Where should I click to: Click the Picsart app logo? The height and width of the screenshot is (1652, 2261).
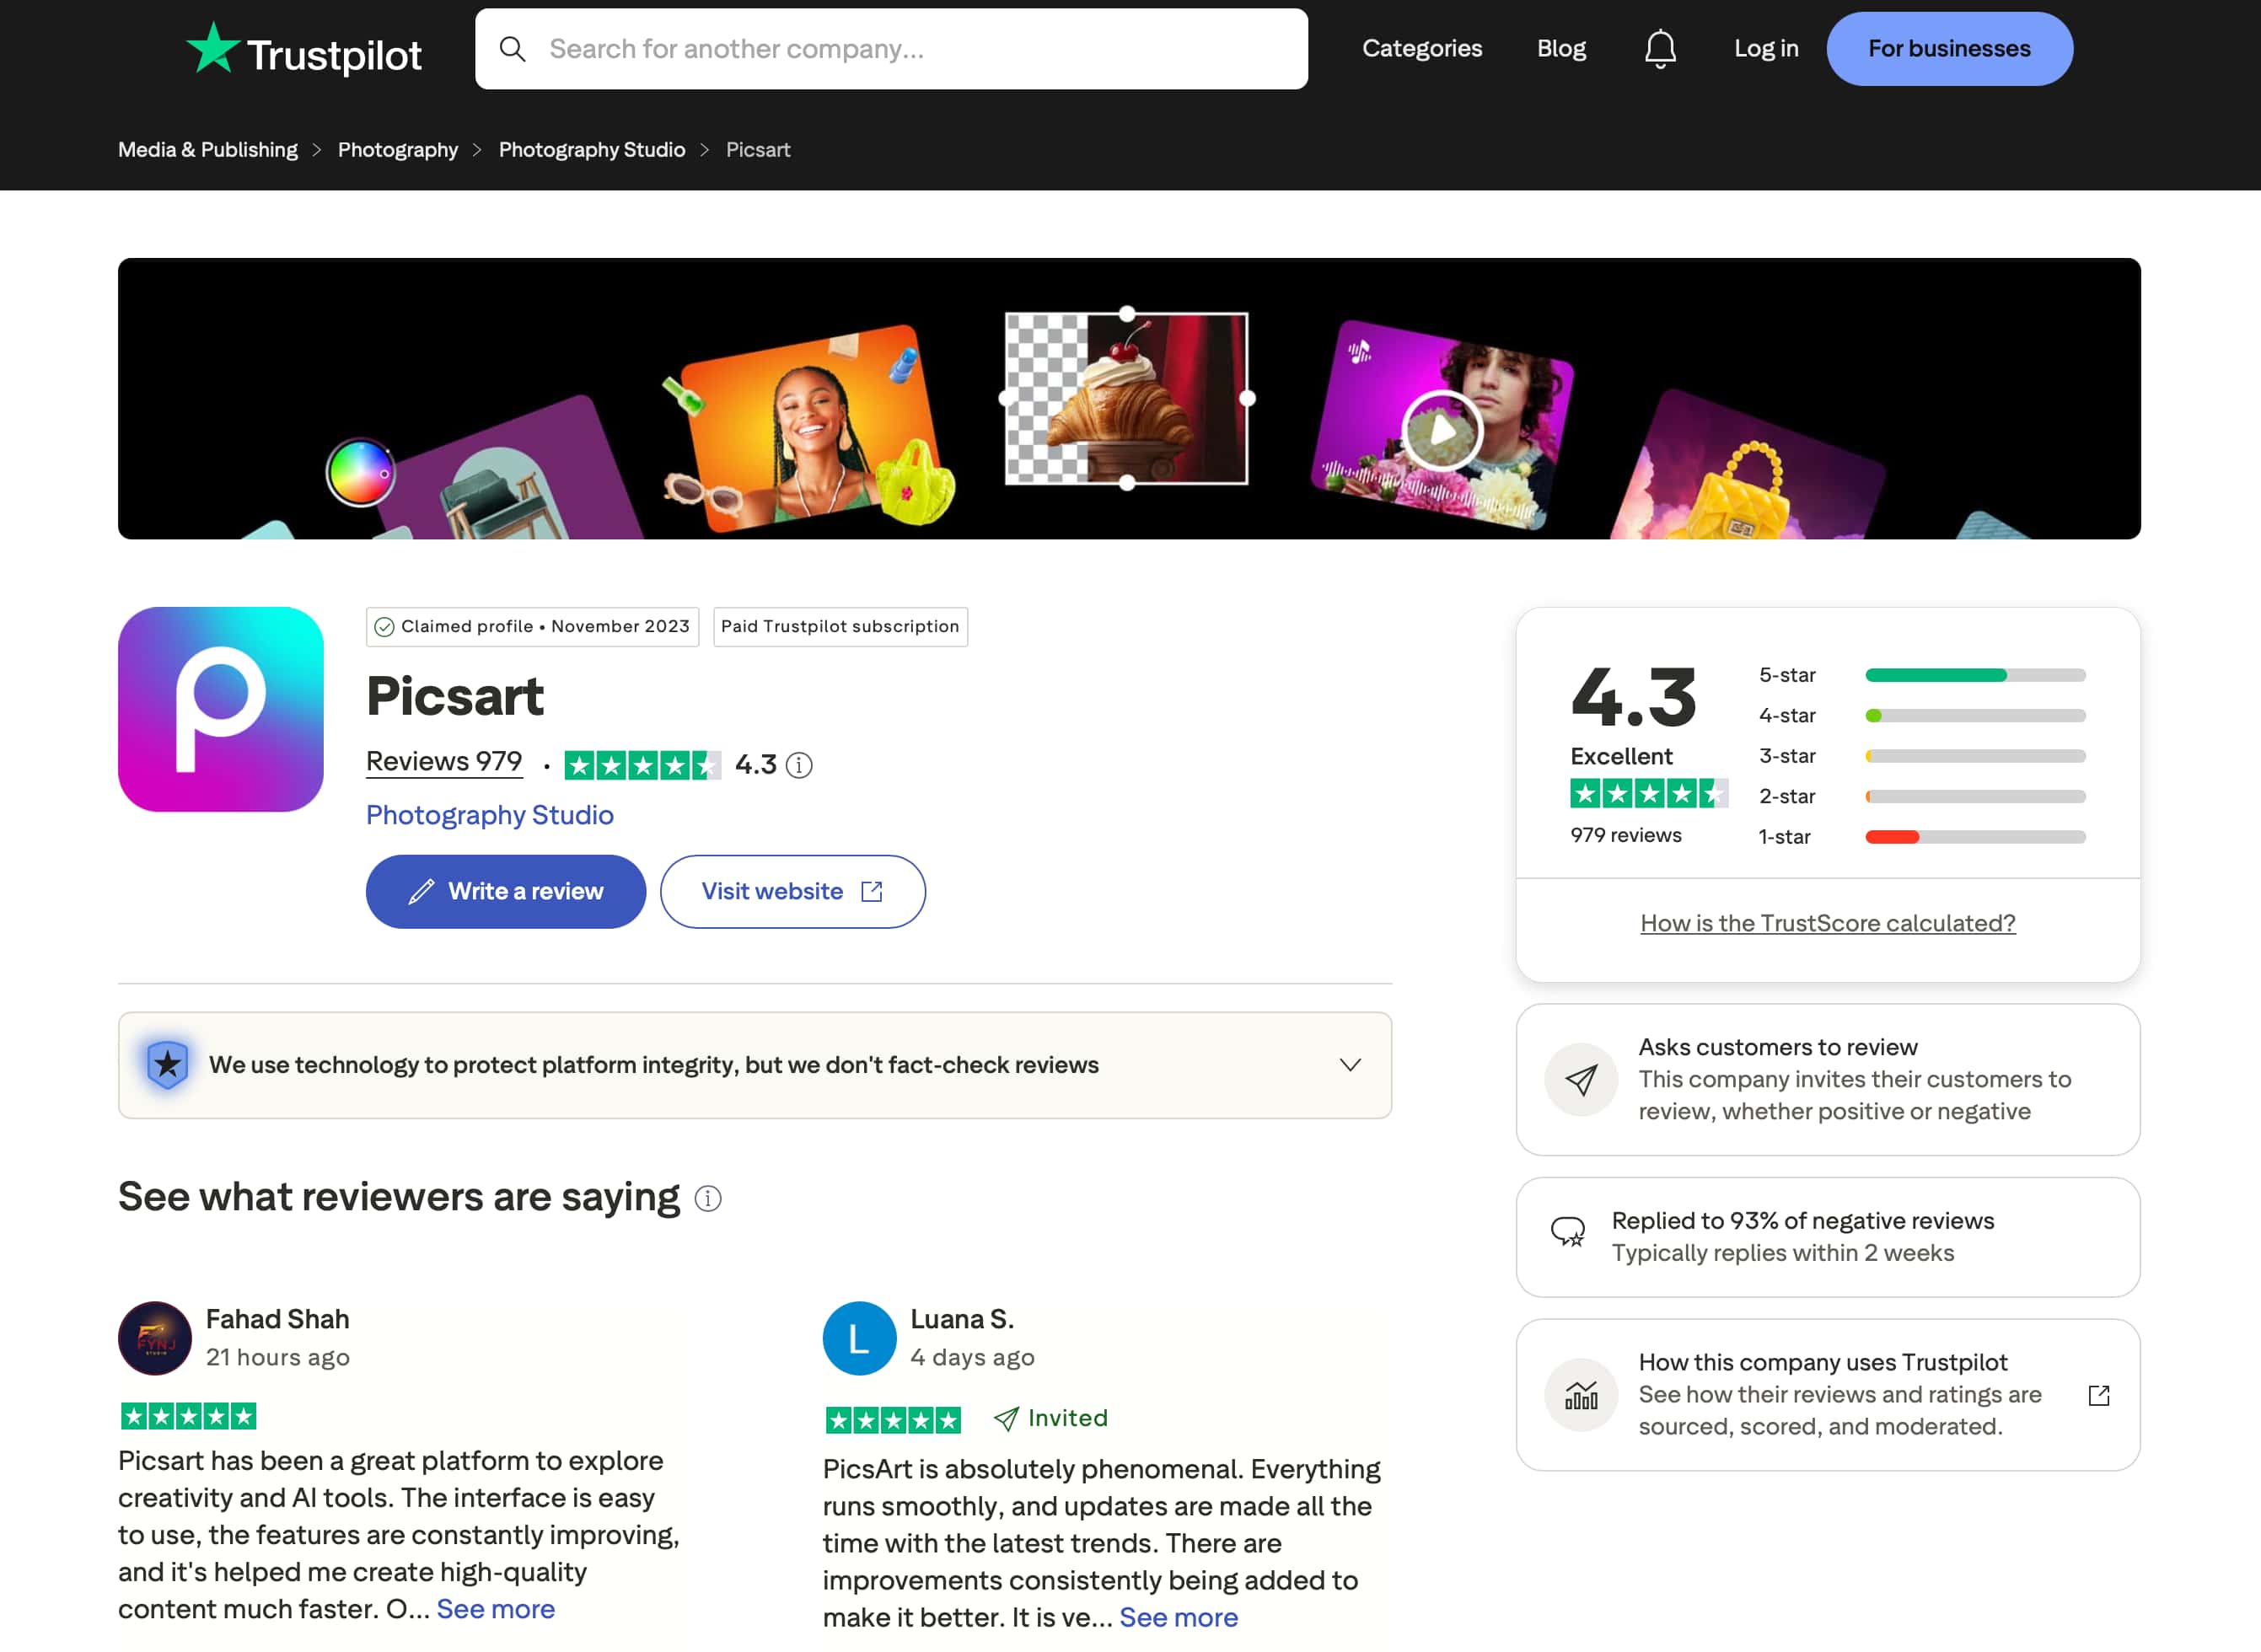pyautogui.click(x=220, y=709)
